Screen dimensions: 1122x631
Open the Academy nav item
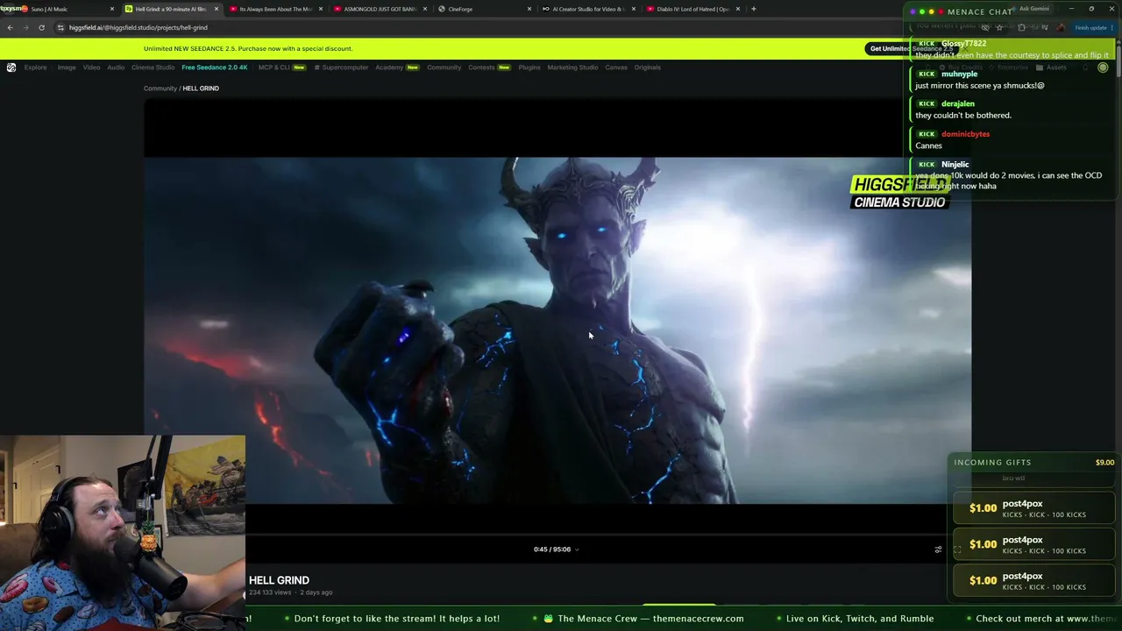pyautogui.click(x=397, y=67)
